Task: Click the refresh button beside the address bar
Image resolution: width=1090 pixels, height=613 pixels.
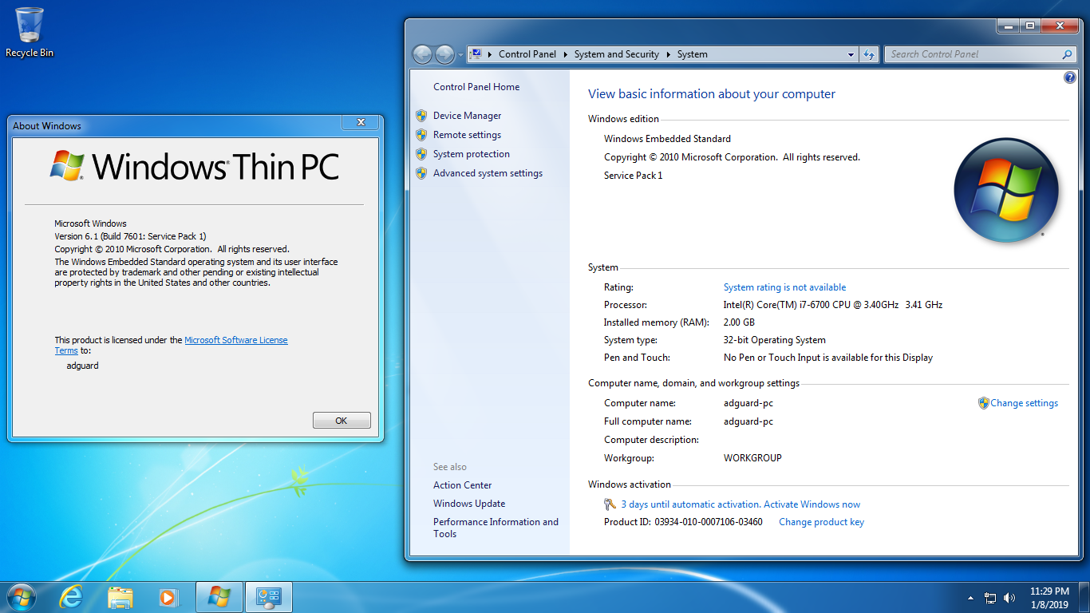Action: pyautogui.click(x=869, y=54)
